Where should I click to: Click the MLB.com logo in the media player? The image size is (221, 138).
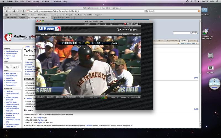click(49, 29)
